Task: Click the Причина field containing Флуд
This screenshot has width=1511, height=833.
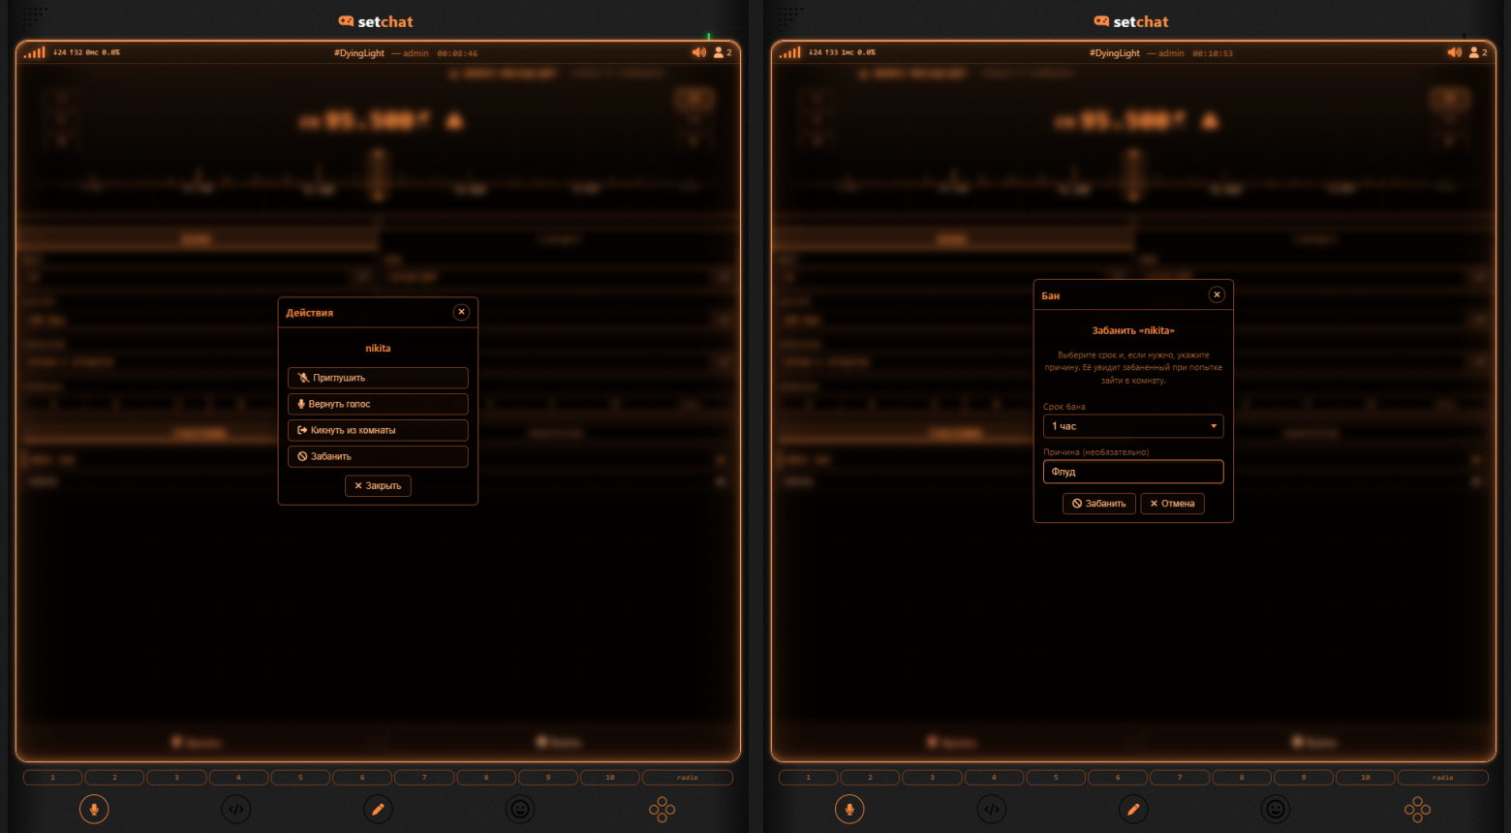Action: click(1133, 472)
